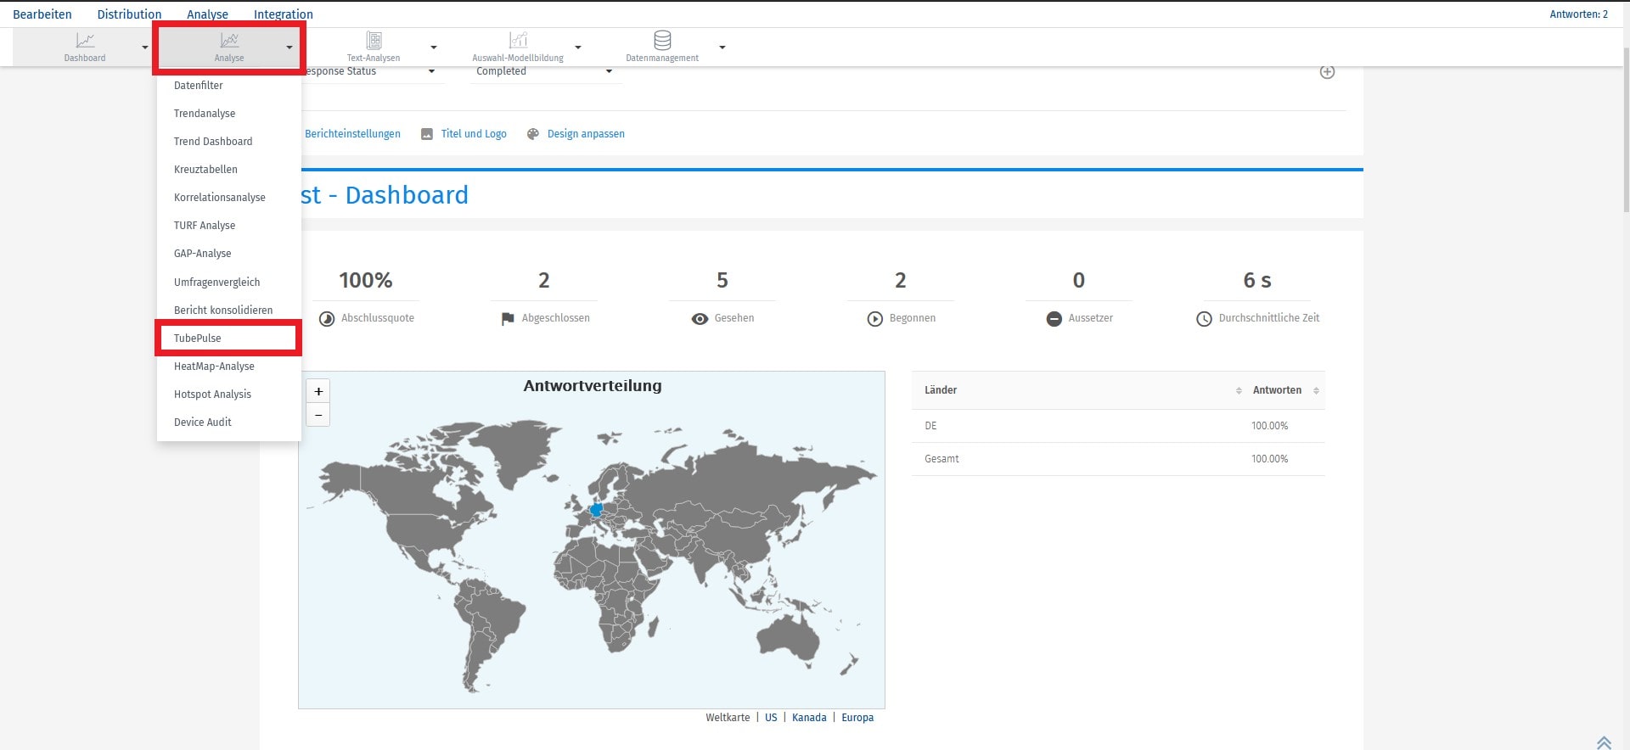Expand the Datenmanagement dropdown arrow
The height and width of the screenshot is (750, 1630).
tap(722, 48)
